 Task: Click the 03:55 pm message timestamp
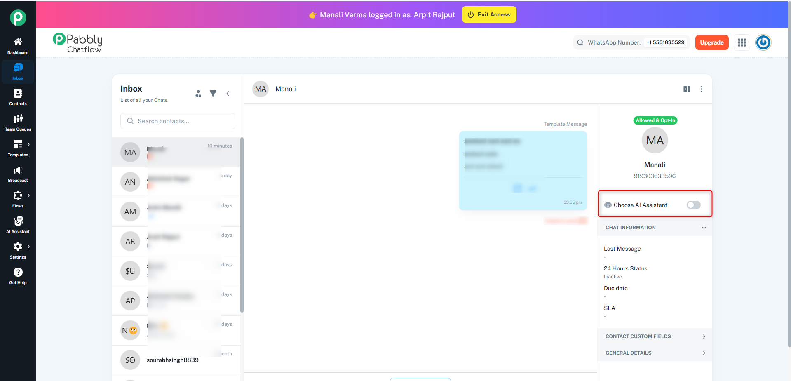point(573,202)
